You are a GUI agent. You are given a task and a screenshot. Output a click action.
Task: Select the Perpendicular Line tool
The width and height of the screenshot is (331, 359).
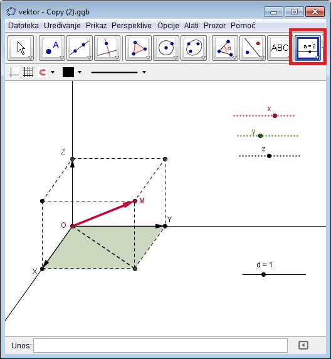tap(107, 48)
